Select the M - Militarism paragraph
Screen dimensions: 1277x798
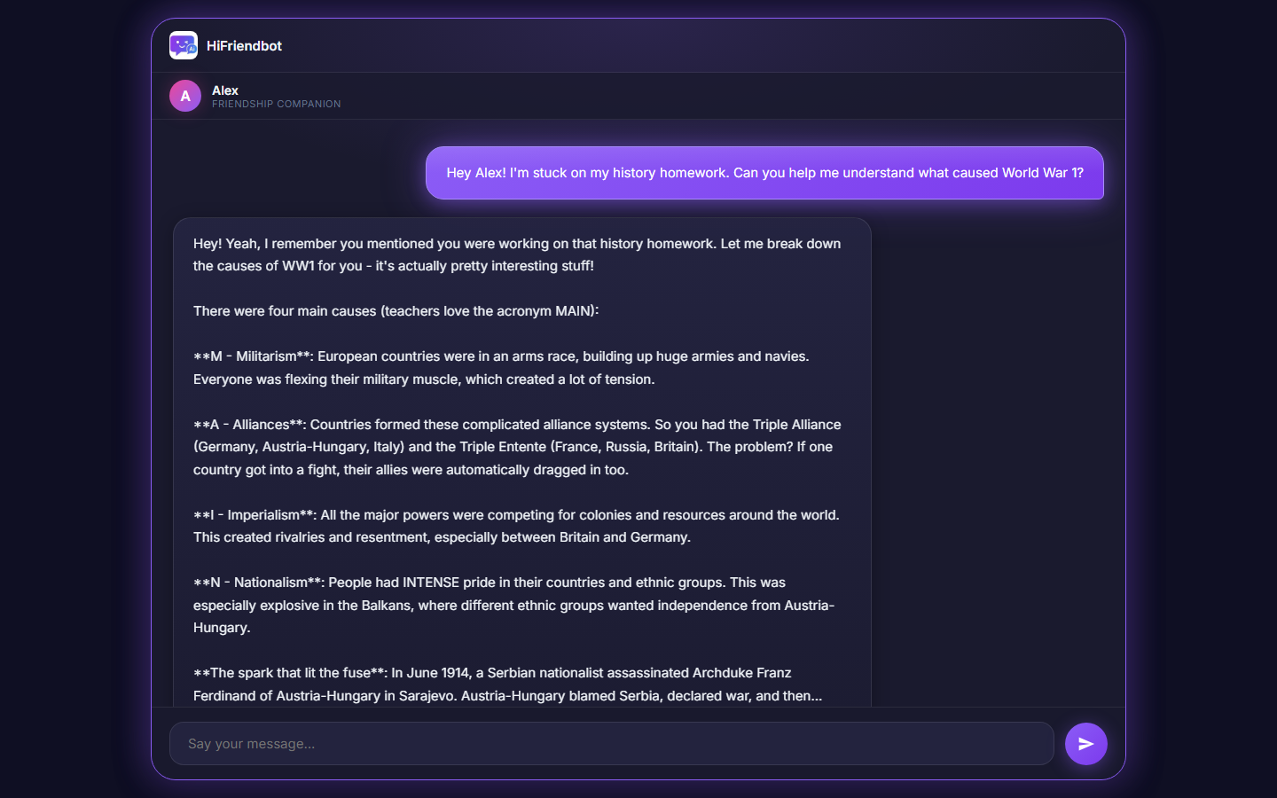[x=501, y=368]
